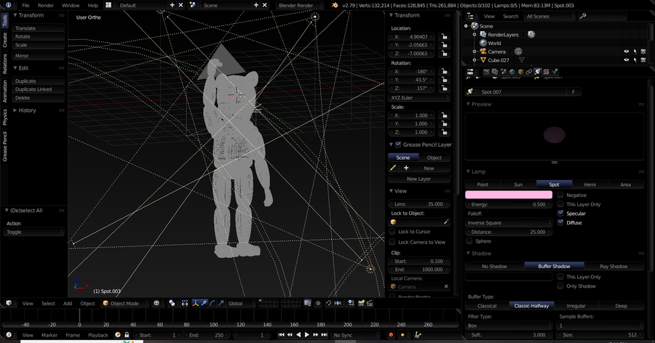Click the grease pencil draw icon

click(393, 168)
